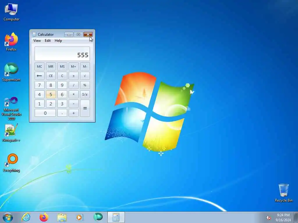Click the plus addition button
Image resolution: width=298 pixels, height=223 pixels.
click(x=74, y=113)
